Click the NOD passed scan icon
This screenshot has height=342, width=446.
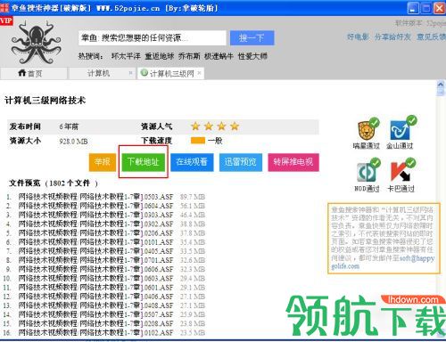[x=368, y=171]
